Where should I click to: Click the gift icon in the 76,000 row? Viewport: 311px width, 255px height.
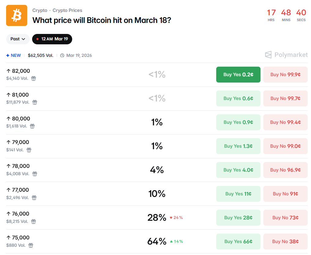(x=34, y=221)
